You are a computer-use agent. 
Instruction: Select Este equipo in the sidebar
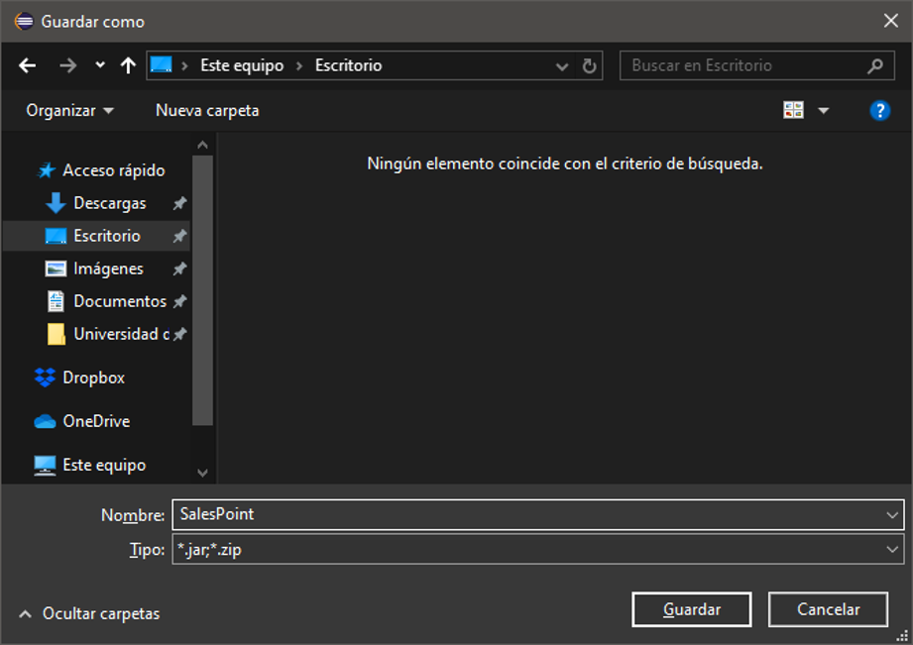[104, 465]
